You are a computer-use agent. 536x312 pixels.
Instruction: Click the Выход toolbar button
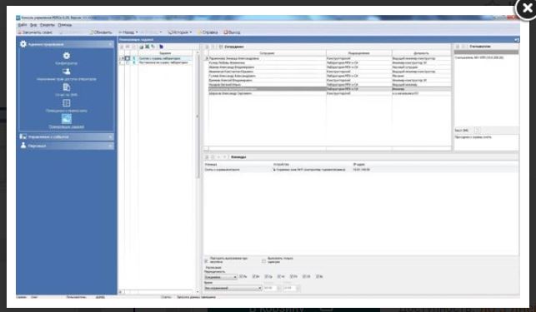[x=232, y=32]
